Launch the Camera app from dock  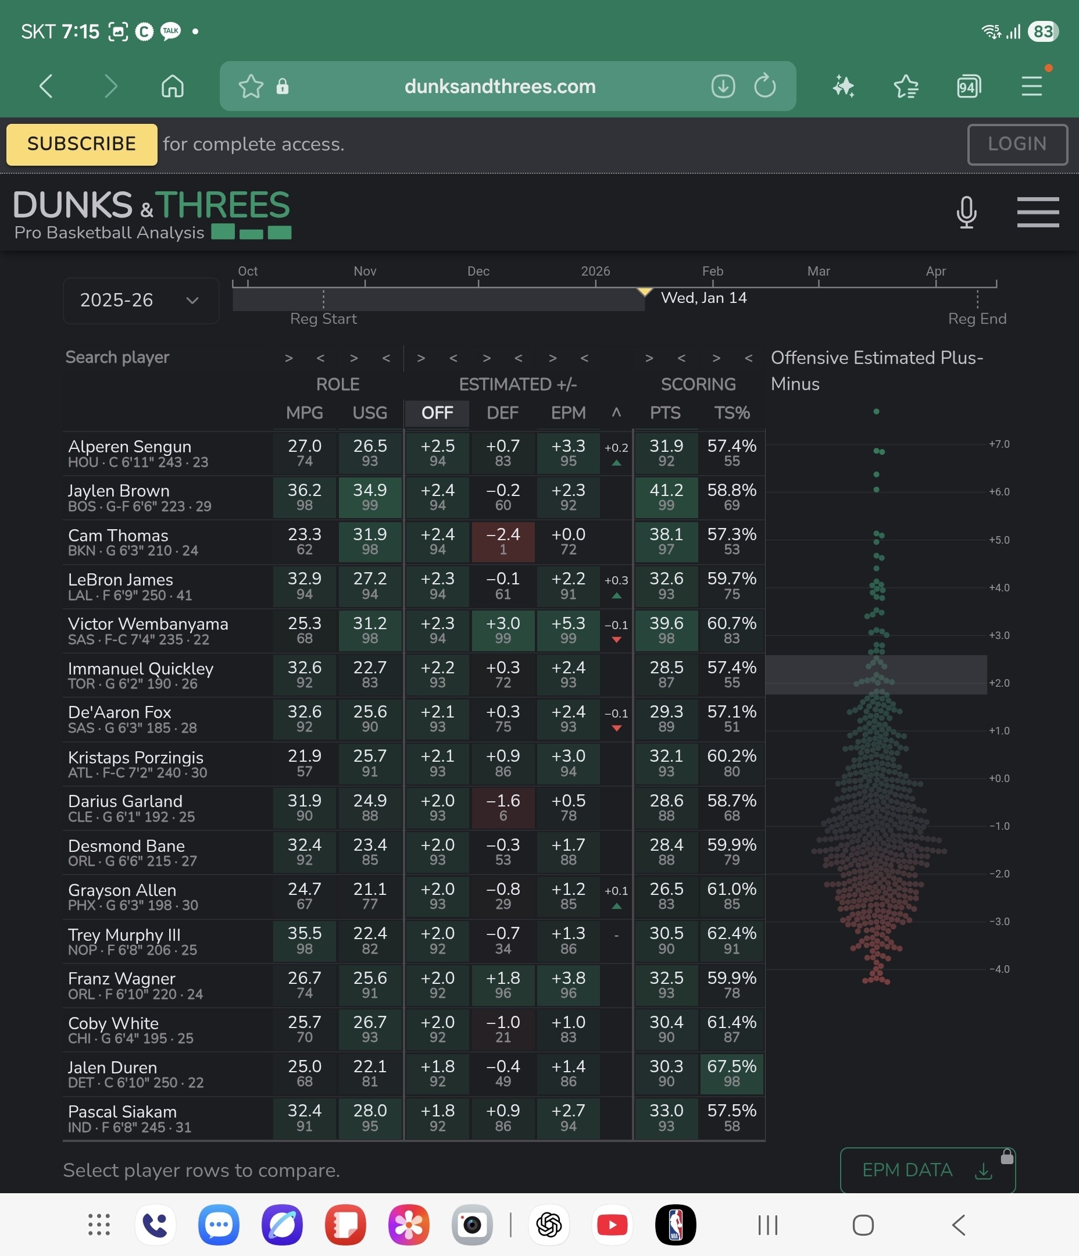(471, 1225)
